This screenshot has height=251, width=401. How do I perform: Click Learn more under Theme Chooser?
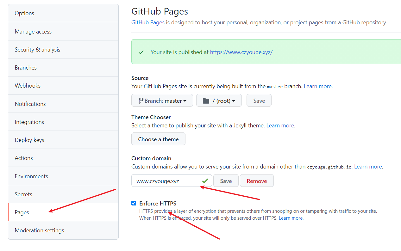click(280, 125)
